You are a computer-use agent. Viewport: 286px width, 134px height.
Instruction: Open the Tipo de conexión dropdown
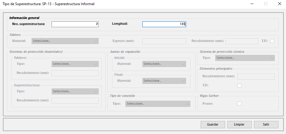tap(158, 104)
